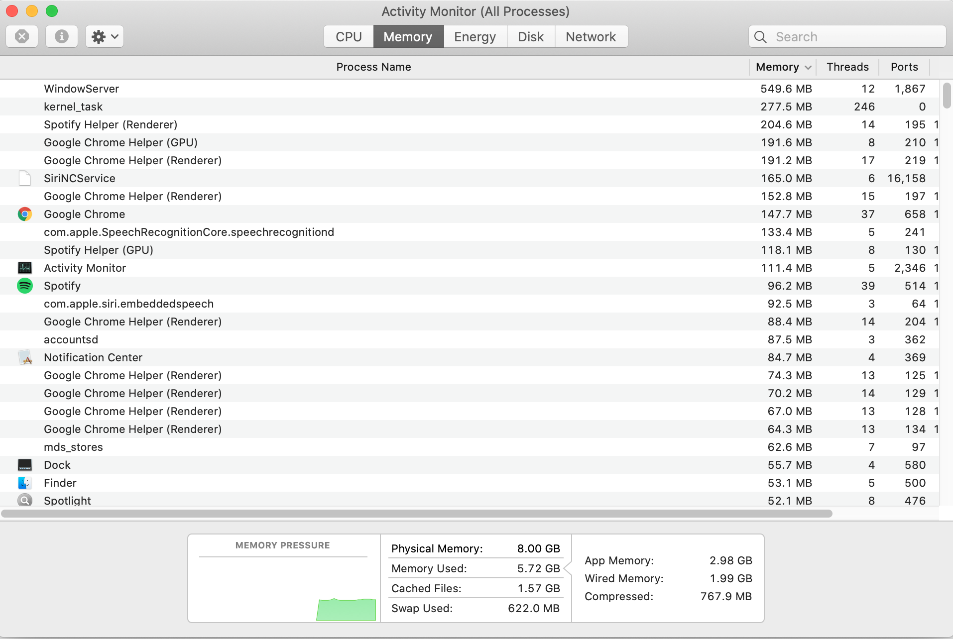The image size is (953, 639).
Task: Click the App Memory 2.98 GB value
Action: pos(731,560)
